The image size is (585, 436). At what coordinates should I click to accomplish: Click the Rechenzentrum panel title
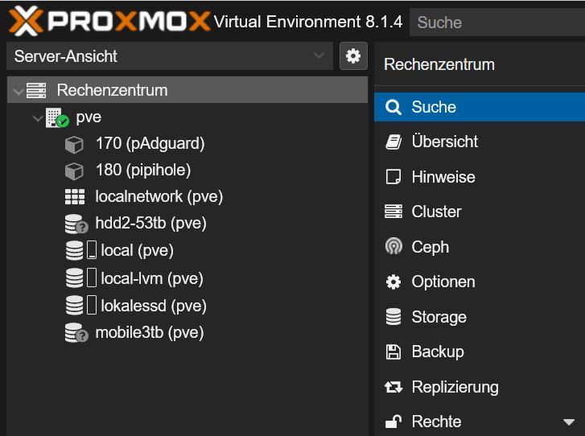coord(439,64)
